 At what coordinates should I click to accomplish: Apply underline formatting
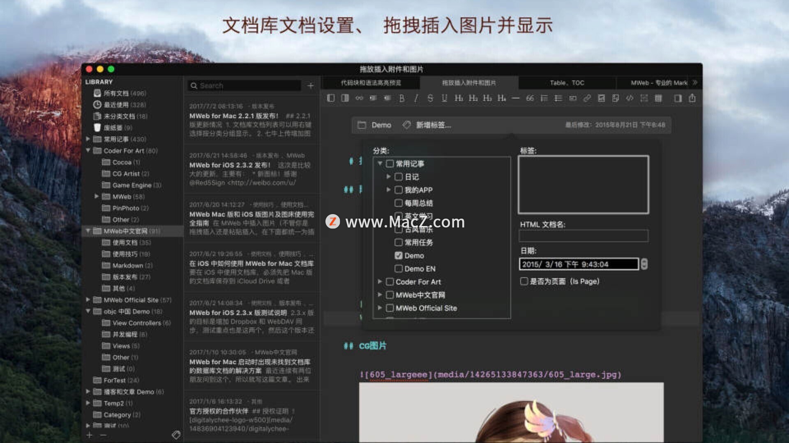click(444, 98)
